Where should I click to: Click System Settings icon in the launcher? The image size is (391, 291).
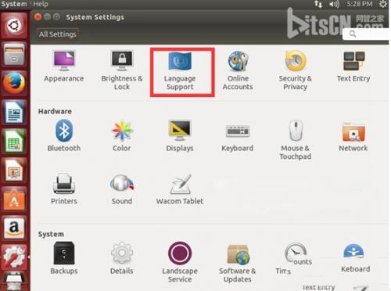[x=14, y=257]
